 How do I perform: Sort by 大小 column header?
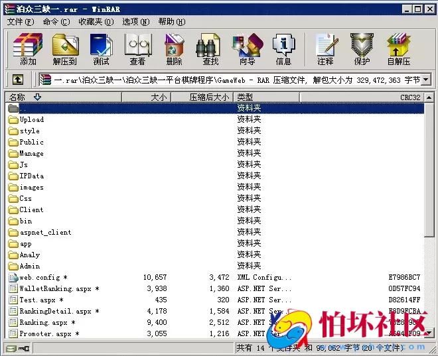(x=146, y=97)
